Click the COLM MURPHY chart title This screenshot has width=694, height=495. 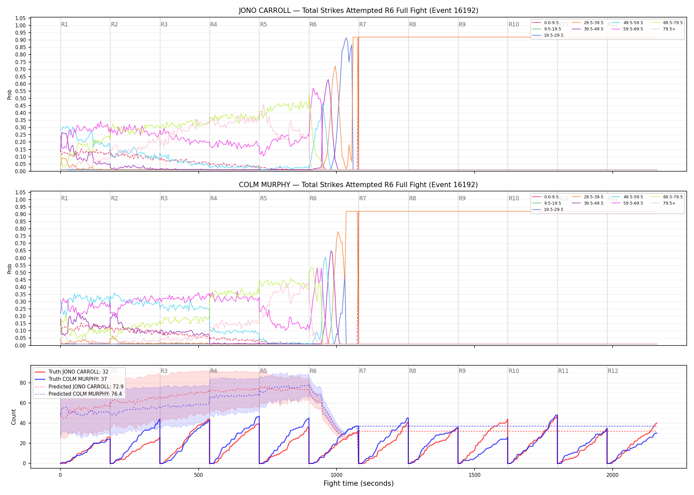[x=359, y=185]
